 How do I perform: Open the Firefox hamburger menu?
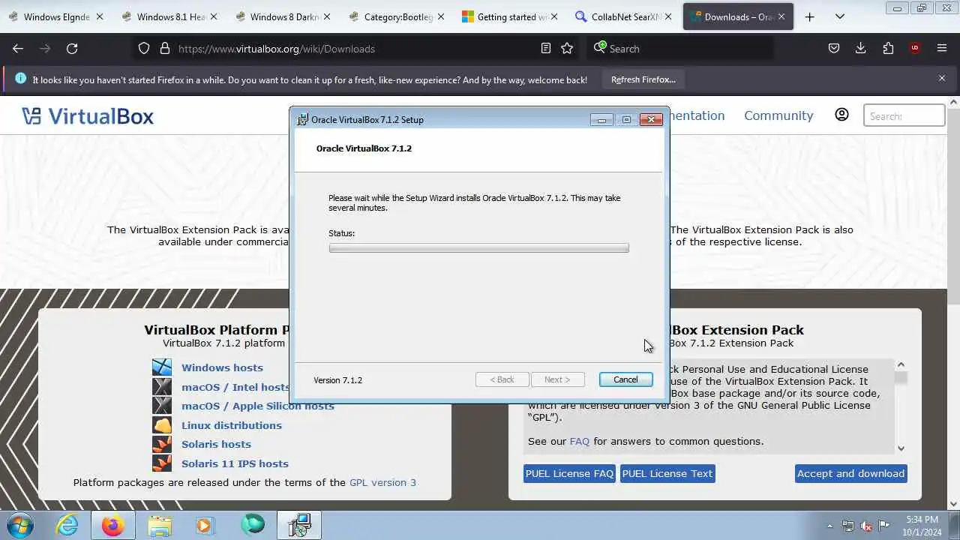click(942, 49)
